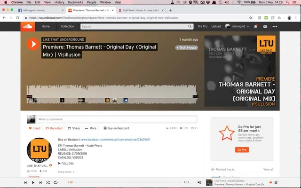Open the More dropdown under the track
The image size is (301, 188).
tap(91, 128)
